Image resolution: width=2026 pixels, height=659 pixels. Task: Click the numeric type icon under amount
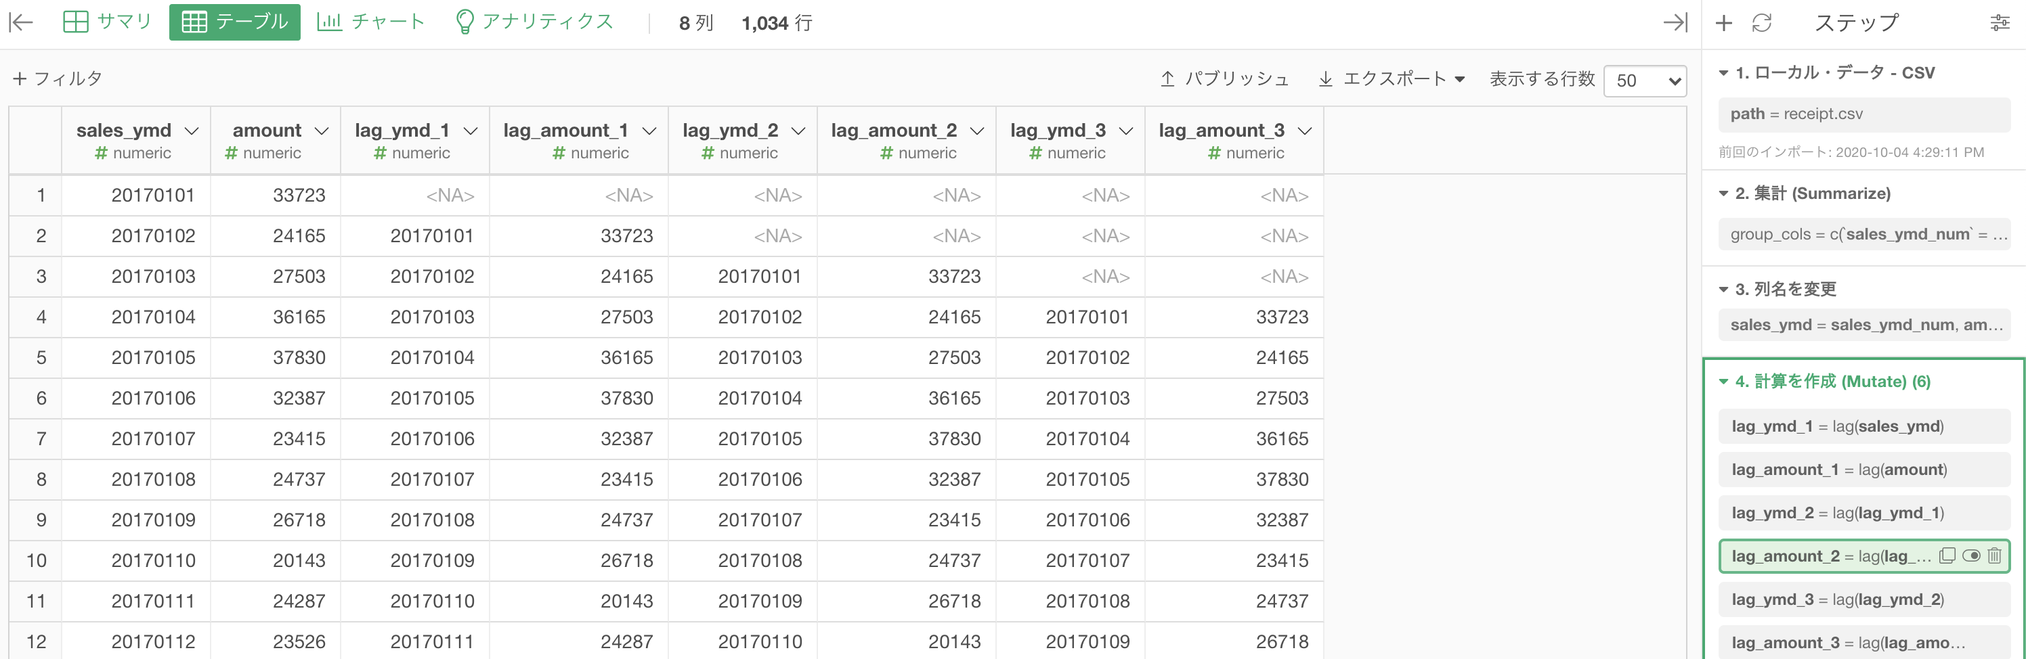point(231,153)
